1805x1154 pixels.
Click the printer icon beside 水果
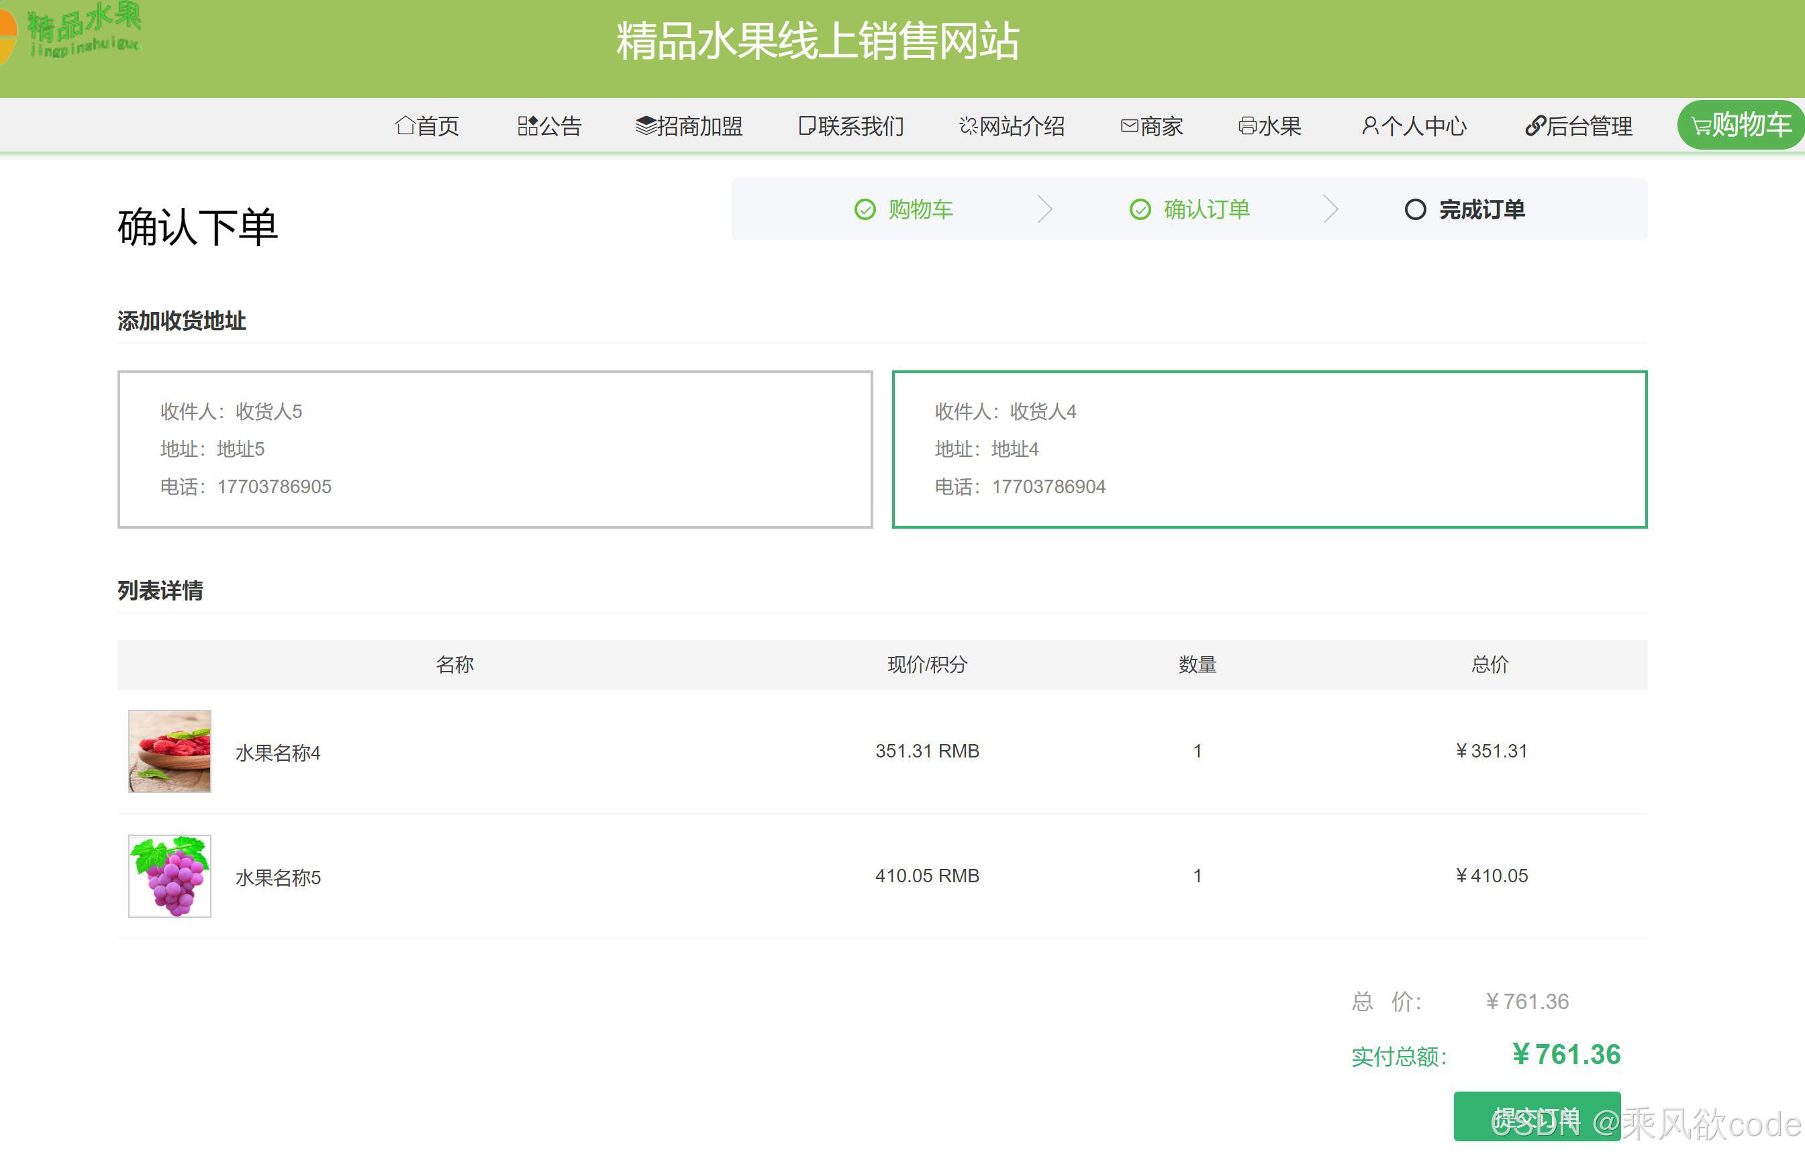click(1247, 125)
